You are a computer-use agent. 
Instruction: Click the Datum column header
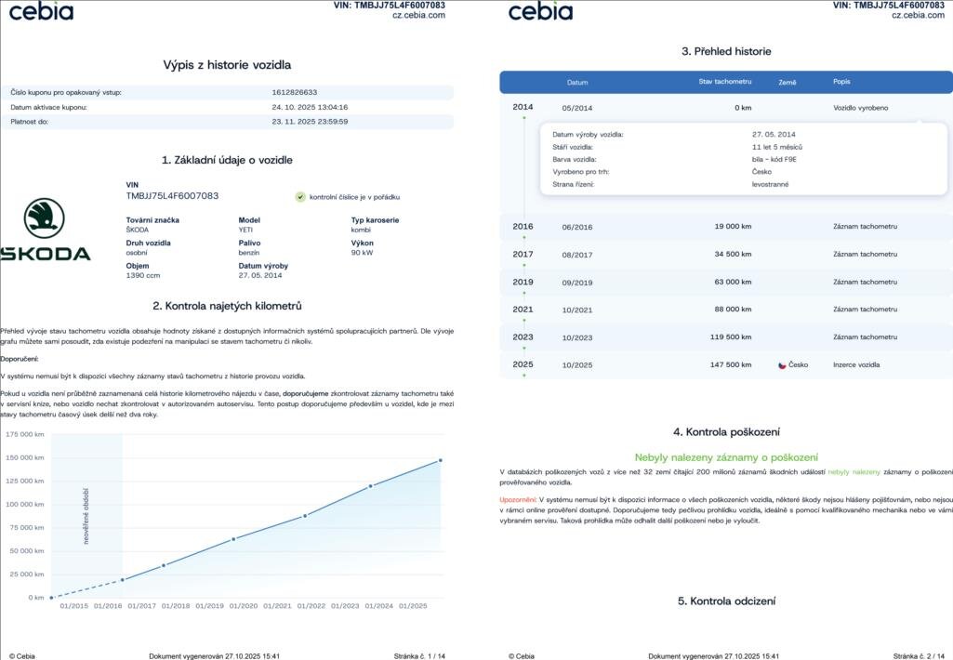pyautogui.click(x=577, y=83)
